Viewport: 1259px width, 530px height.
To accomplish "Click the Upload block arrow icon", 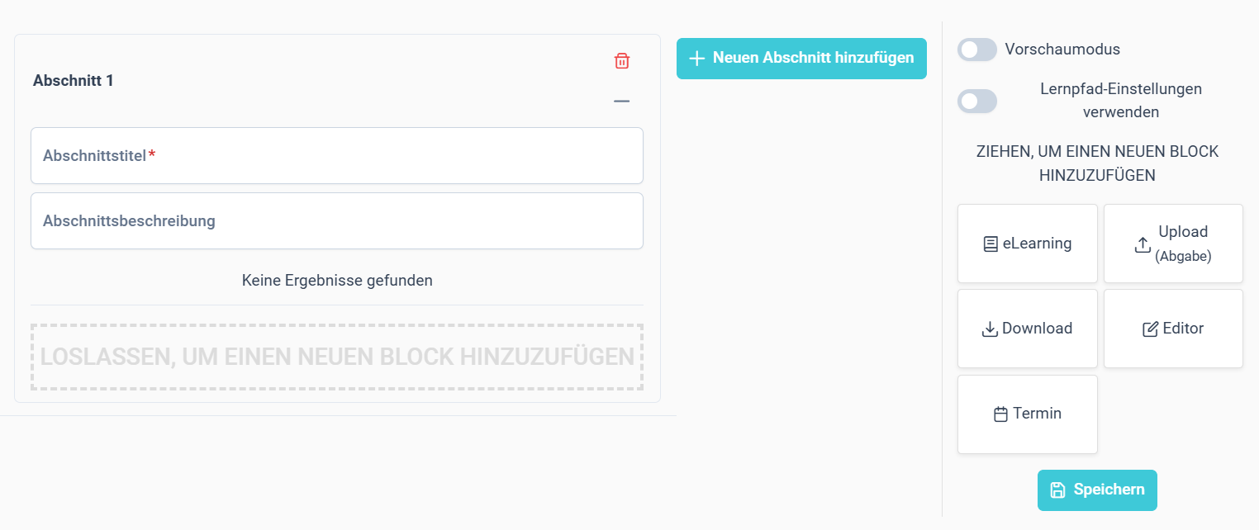I will click(x=1143, y=244).
